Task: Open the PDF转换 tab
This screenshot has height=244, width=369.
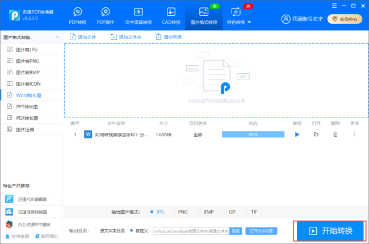Action: coord(78,16)
